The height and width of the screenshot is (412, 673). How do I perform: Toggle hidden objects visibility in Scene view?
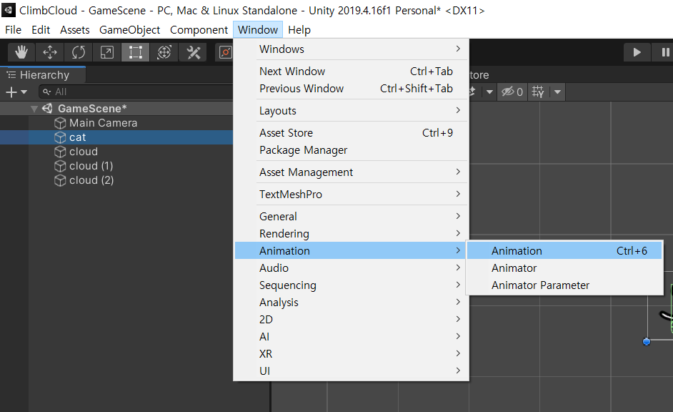pos(512,92)
